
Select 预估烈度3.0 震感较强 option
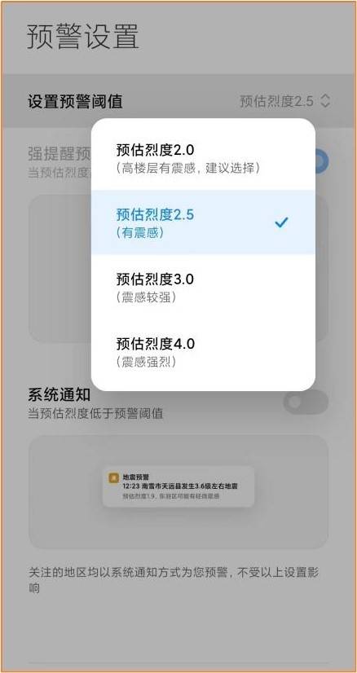click(203, 287)
